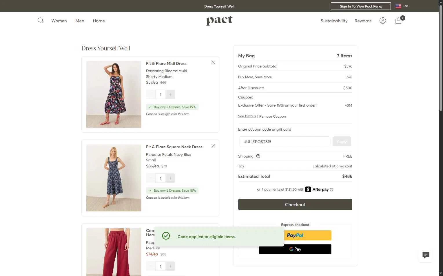
Task: Click the coupon code input field
Action: pyautogui.click(x=285, y=142)
